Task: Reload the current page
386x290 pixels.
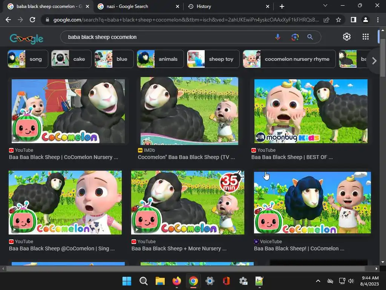Action: pos(32,20)
